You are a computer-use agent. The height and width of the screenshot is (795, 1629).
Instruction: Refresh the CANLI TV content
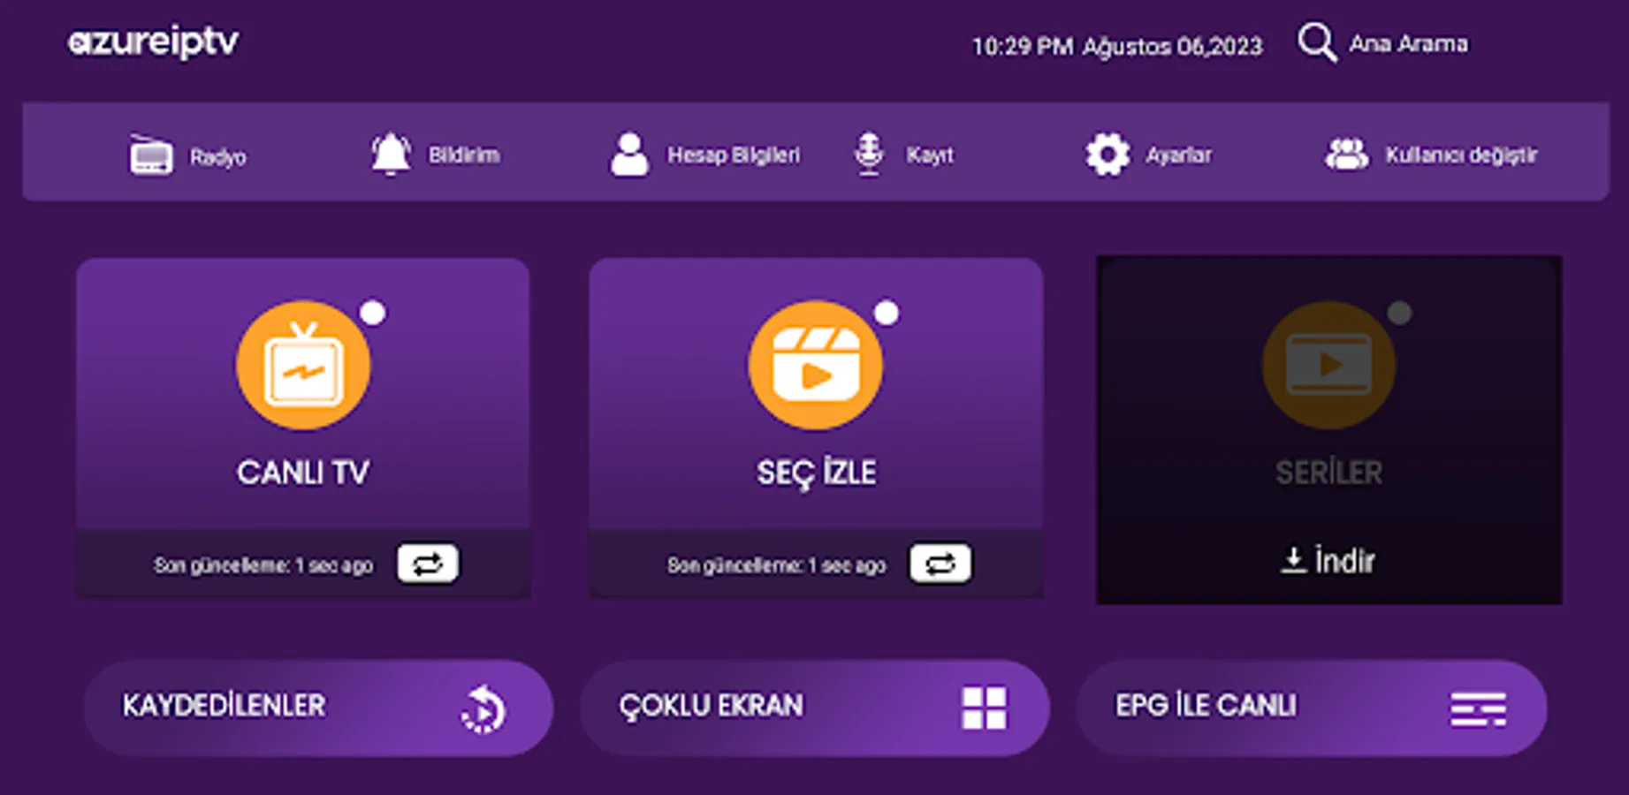(429, 563)
